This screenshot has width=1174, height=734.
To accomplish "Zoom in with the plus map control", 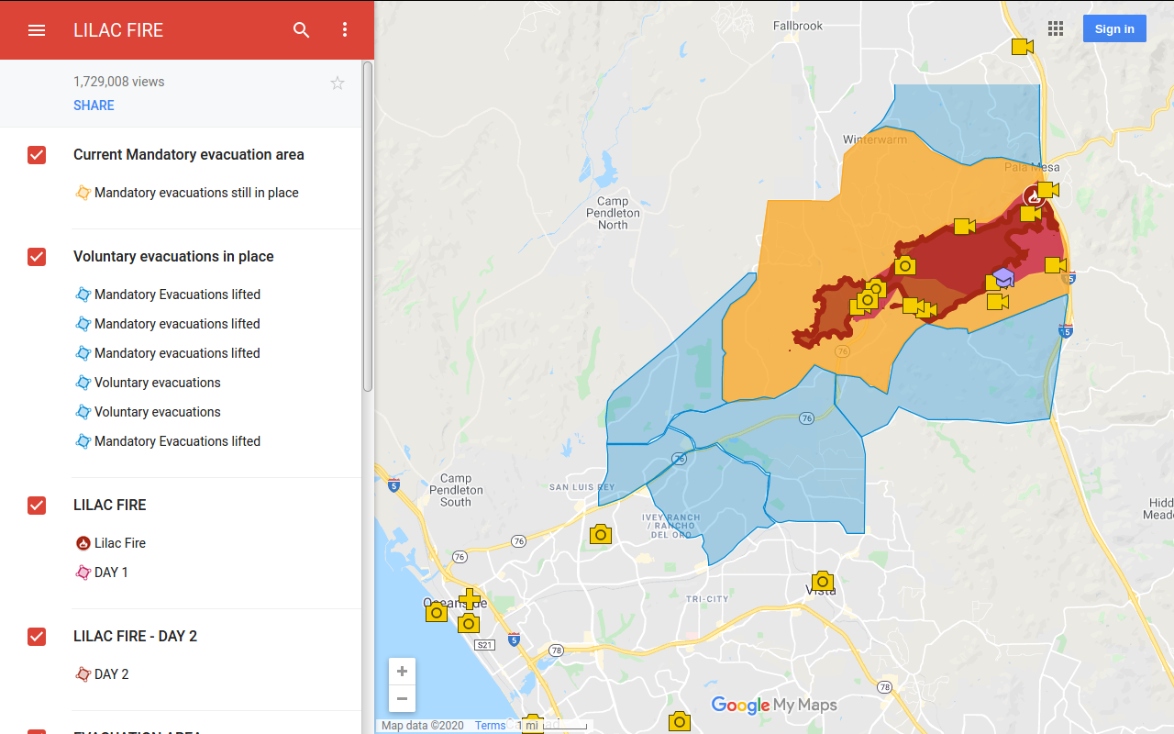I will pos(402,672).
